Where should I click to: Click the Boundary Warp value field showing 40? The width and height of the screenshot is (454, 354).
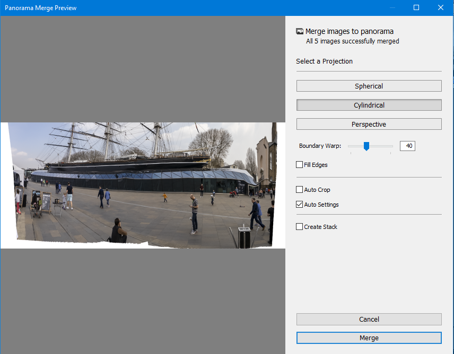(407, 146)
